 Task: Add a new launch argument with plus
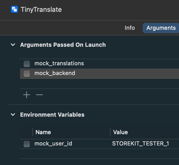point(26,95)
